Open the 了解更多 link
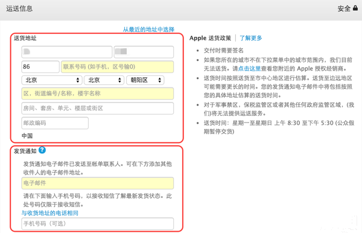362x233 pixels. click(251, 38)
